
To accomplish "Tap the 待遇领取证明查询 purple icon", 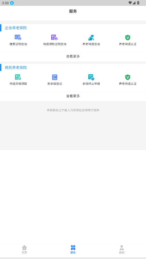I will [x=54, y=37].
